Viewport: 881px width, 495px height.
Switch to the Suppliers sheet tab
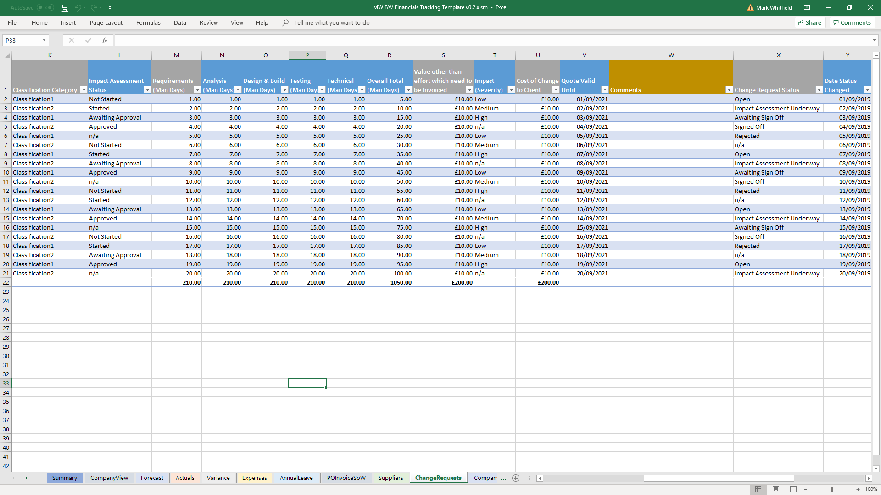click(x=390, y=478)
